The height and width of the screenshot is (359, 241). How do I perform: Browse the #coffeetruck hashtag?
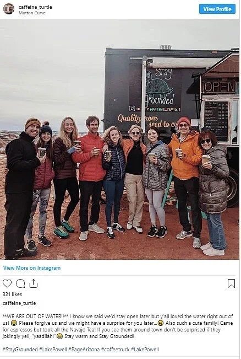[116, 350]
